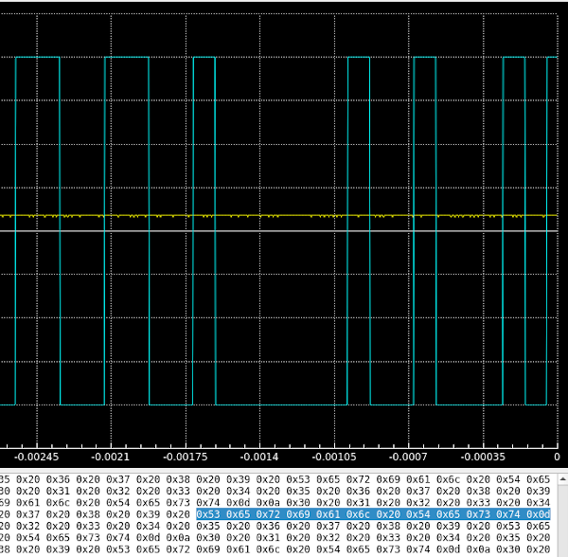The height and width of the screenshot is (557, 568).
Task: Select the highlighted 0x69 byte
Action: coord(298,514)
